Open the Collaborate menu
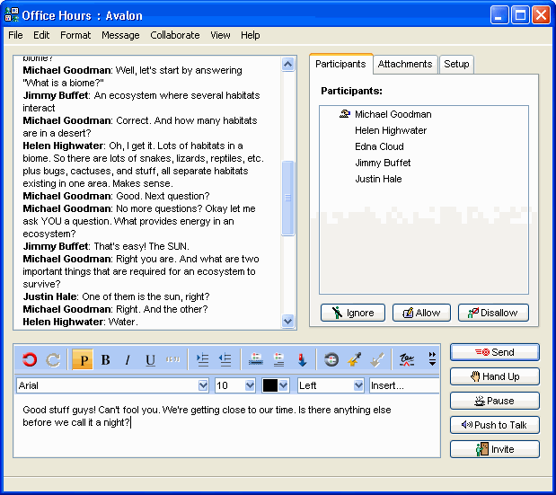Image resolution: width=556 pixels, height=495 pixels. pyautogui.click(x=175, y=35)
